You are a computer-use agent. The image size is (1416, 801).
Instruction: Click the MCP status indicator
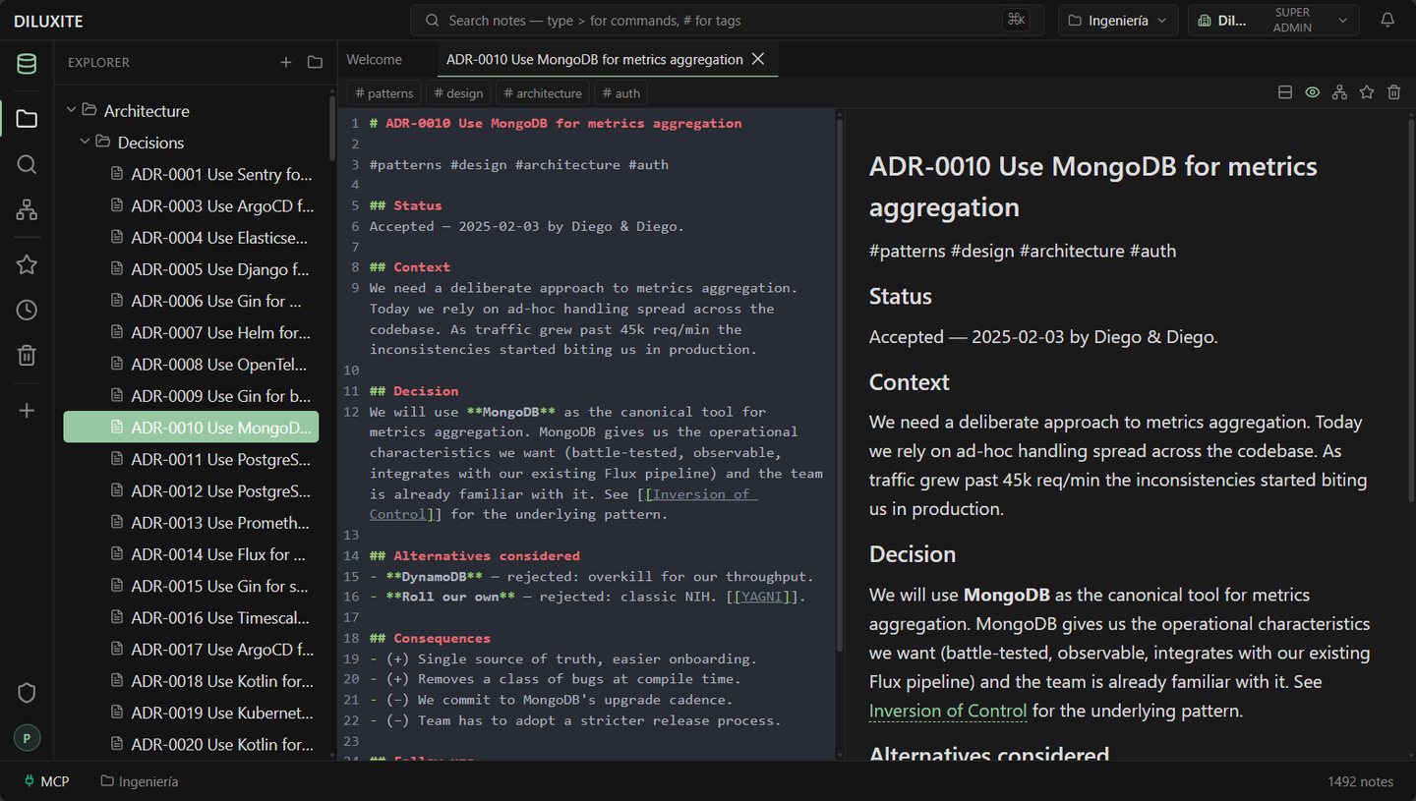click(x=45, y=781)
